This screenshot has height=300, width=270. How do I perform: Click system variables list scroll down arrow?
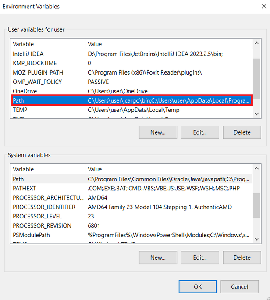point(256,239)
